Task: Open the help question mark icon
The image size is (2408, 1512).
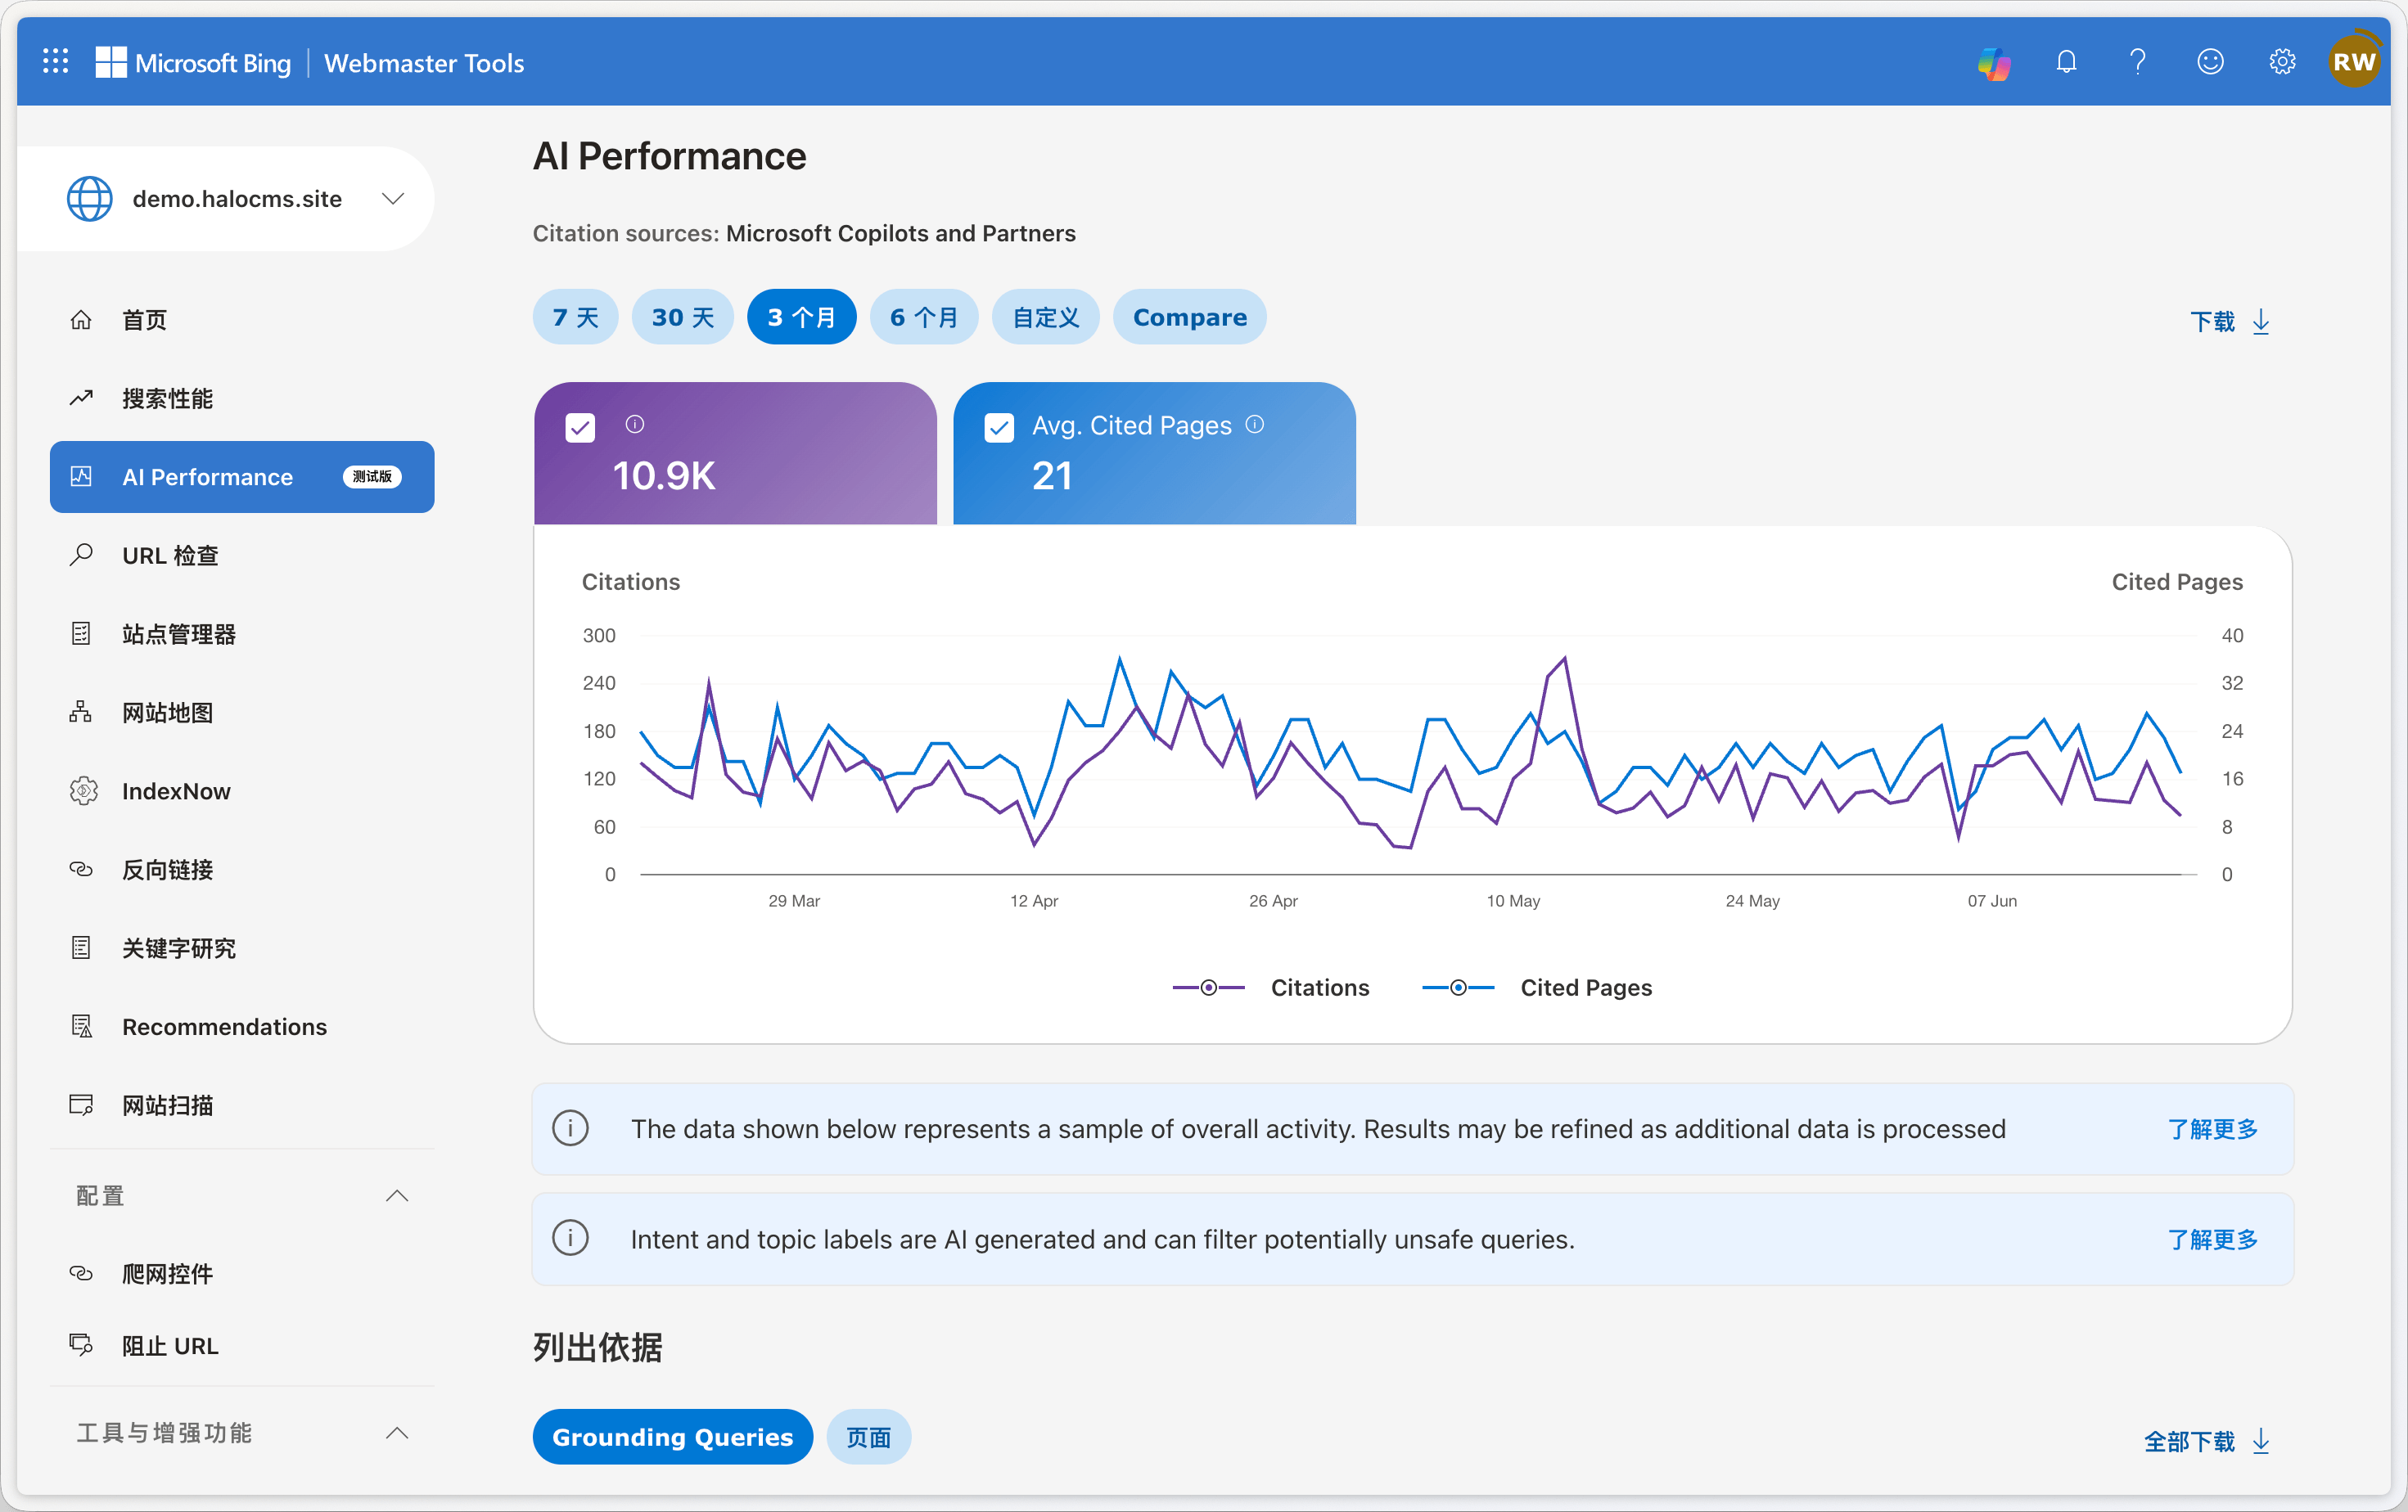Action: 2138,62
